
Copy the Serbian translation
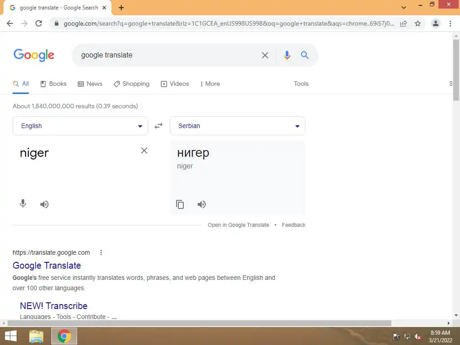coord(180,204)
